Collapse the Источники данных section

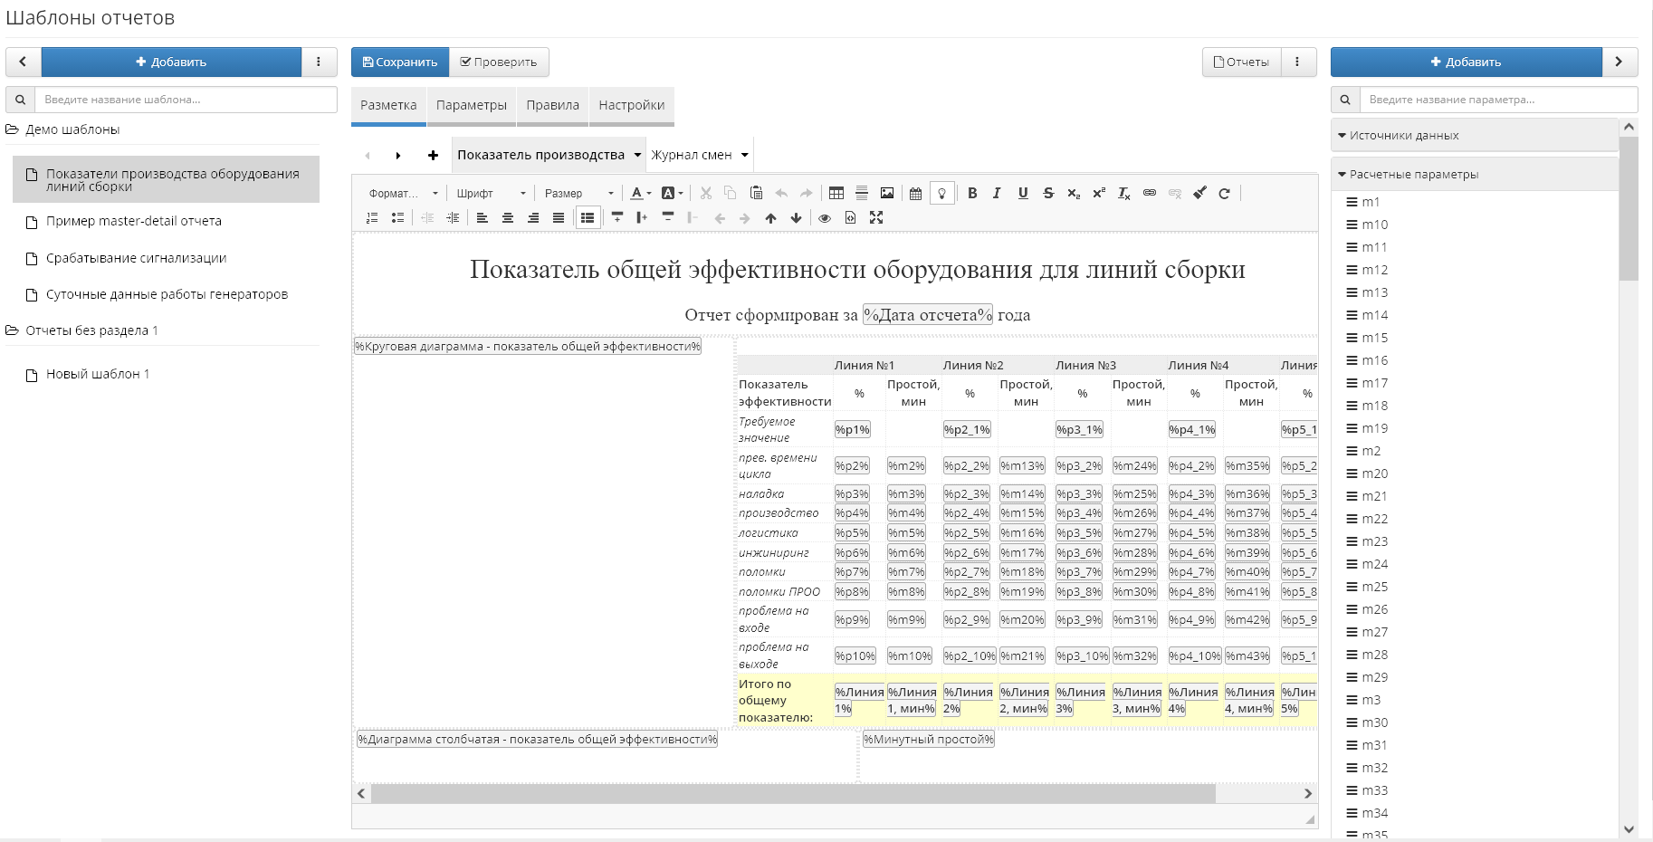[1474, 135]
